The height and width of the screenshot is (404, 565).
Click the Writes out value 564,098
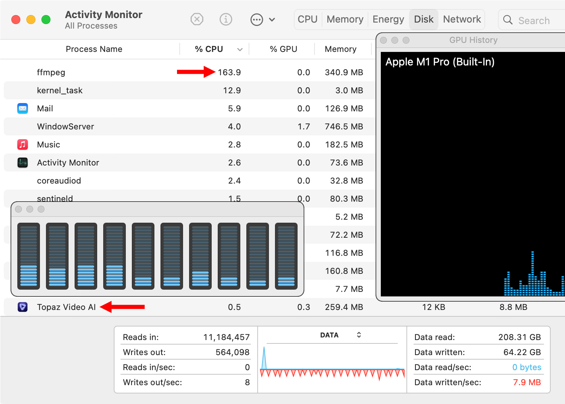232,352
